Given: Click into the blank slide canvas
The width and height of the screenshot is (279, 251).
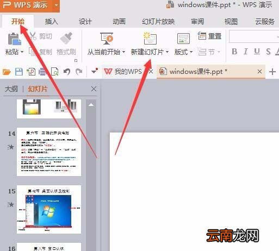Looking at the screenshot, I should tap(194, 192).
